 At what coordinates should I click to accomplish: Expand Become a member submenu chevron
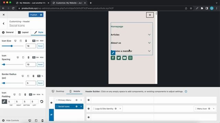pos(149,51)
